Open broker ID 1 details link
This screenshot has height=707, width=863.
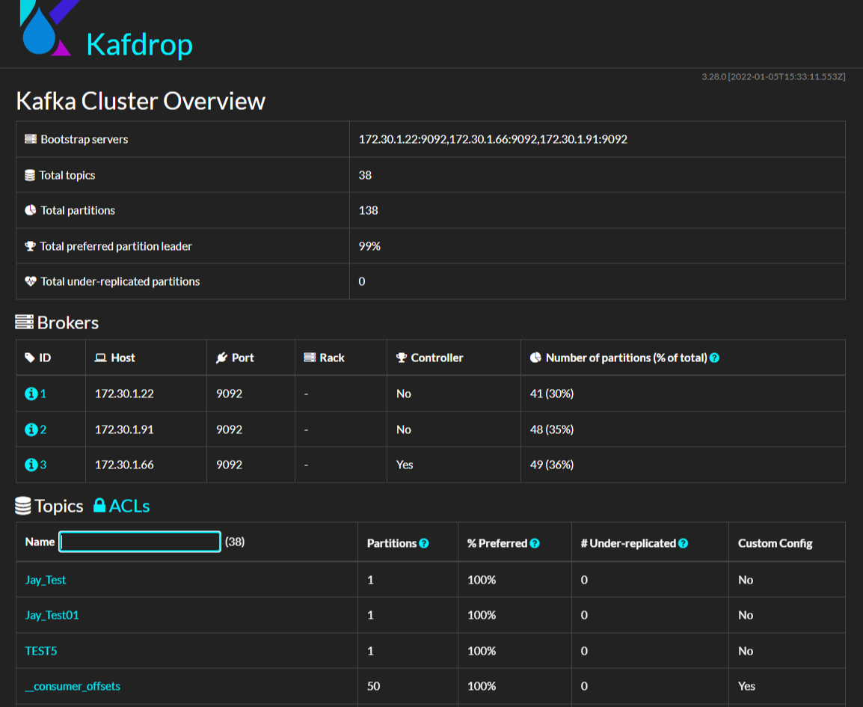click(x=43, y=394)
